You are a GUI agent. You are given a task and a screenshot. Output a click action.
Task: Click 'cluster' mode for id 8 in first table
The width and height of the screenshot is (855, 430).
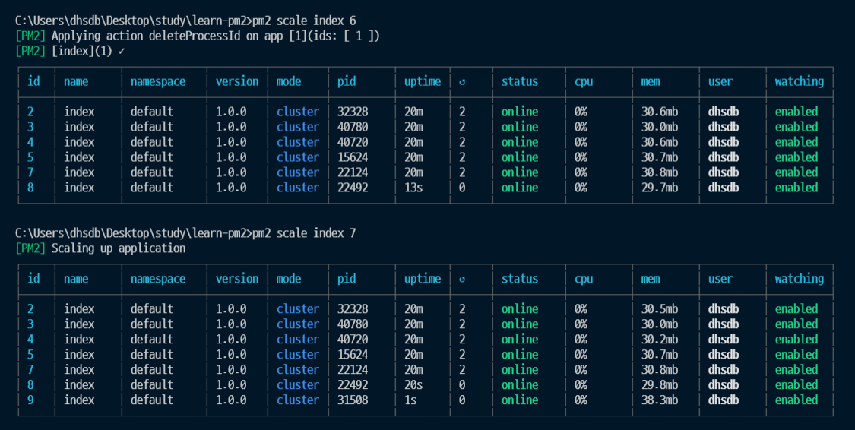298,188
